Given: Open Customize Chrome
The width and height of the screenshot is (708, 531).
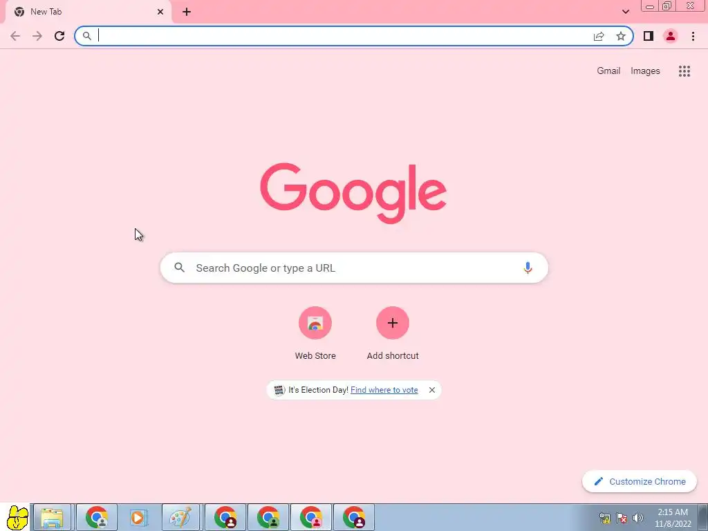Looking at the screenshot, I should pyautogui.click(x=640, y=481).
